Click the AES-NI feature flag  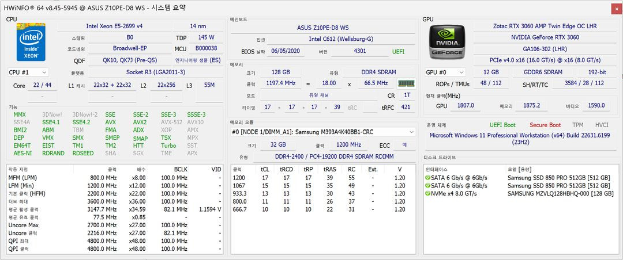point(22,153)
